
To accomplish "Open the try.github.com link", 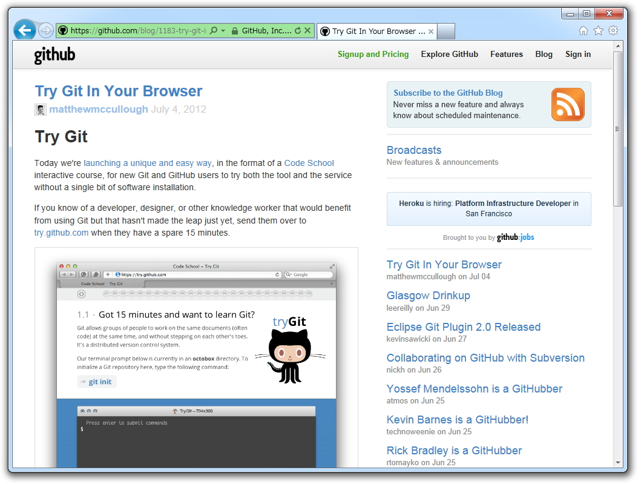I will click(61, 232).
